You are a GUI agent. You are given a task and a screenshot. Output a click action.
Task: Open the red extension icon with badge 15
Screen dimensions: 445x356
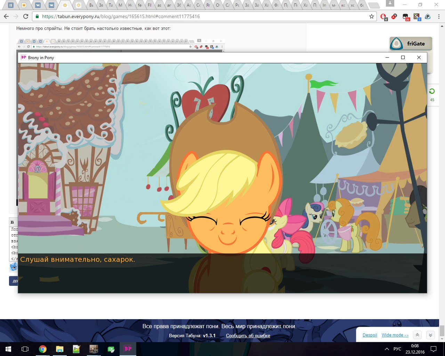click(394, 17)
